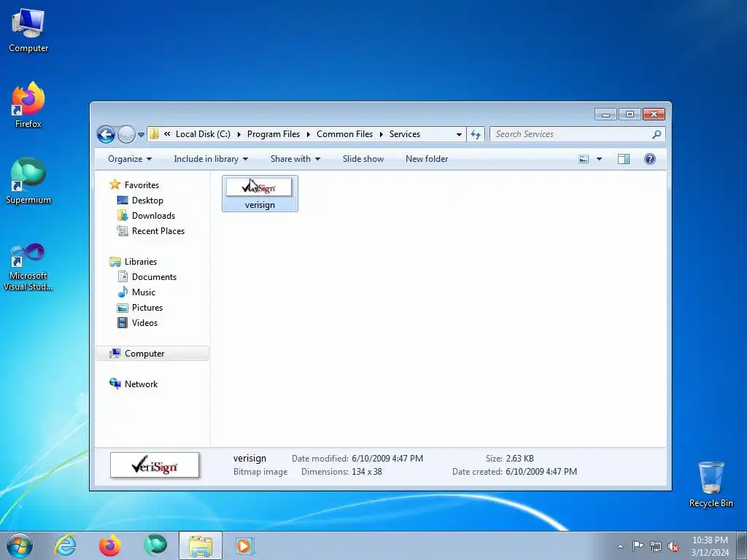The height and width of the screenshot is (560, 747).
Task: Create a New folder
Action: point(427,159)
